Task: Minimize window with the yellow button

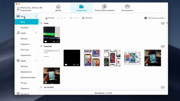Action: 19,4
